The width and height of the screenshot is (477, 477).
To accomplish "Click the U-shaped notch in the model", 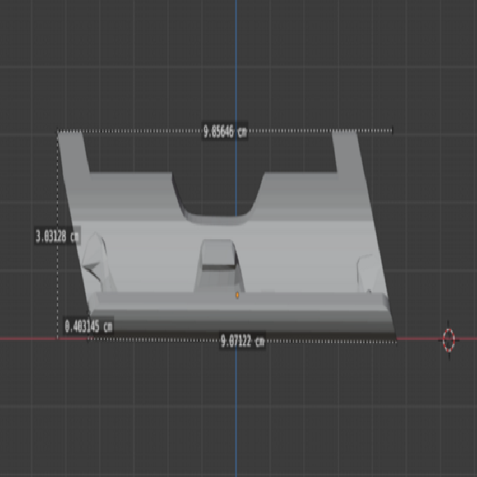I will click(218, 200).
